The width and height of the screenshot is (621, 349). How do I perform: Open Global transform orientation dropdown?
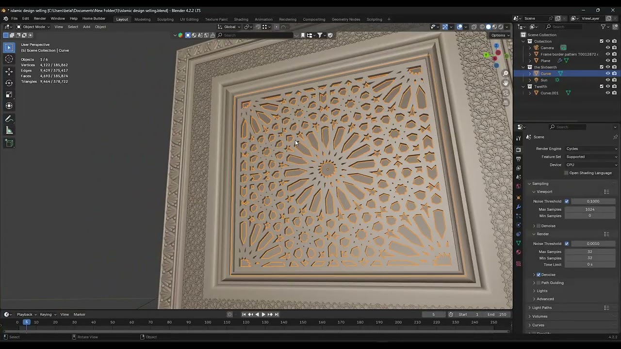pos(229,27)
